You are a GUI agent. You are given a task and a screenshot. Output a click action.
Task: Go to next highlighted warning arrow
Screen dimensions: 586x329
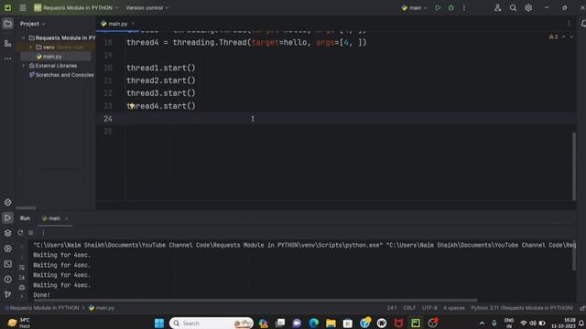[571, 37]
